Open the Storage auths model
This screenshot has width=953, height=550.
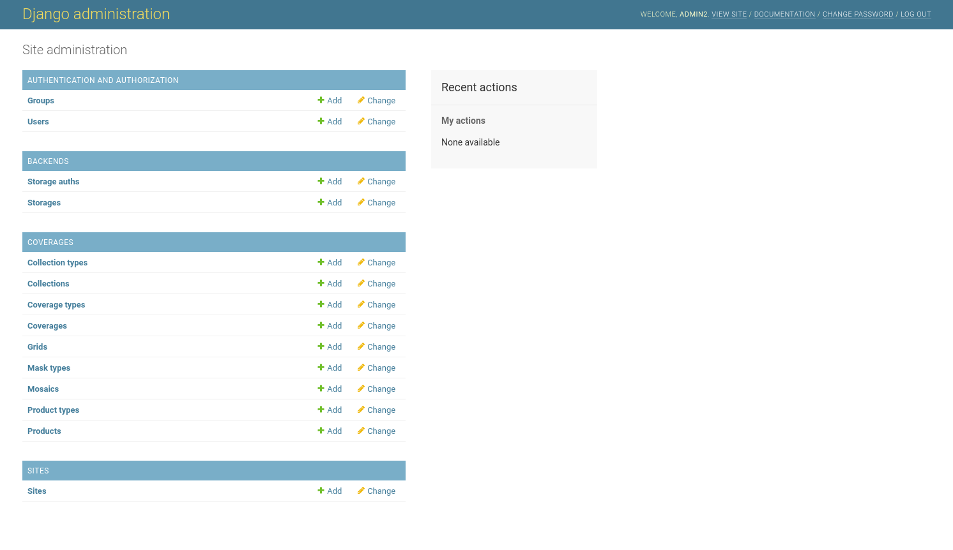[x=54, y=182]
